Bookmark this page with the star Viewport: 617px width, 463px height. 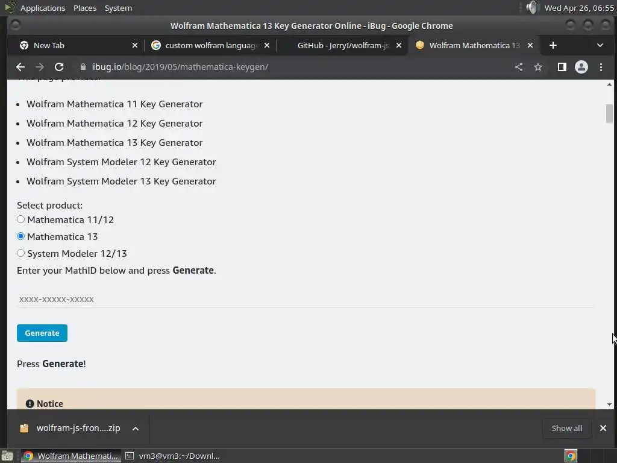pos(538,67)
